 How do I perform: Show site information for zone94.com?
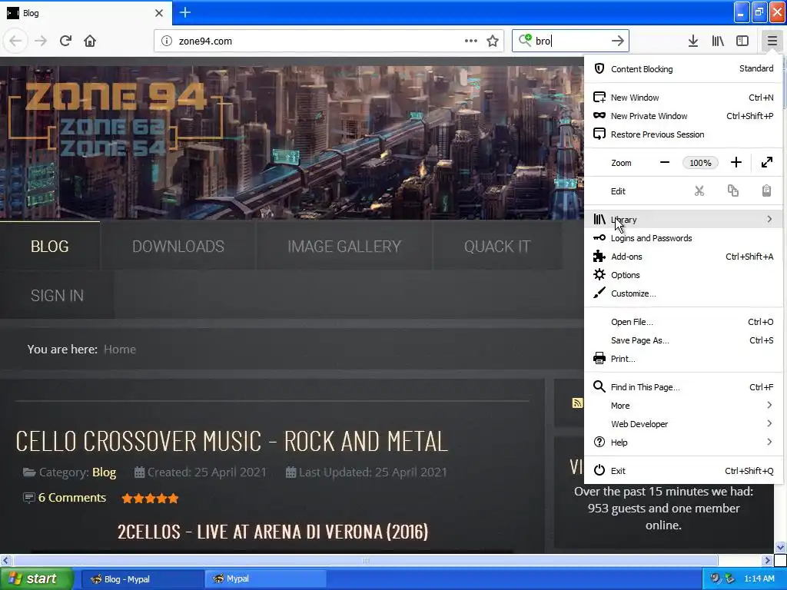pyautogui.click(x=167, y=41)
